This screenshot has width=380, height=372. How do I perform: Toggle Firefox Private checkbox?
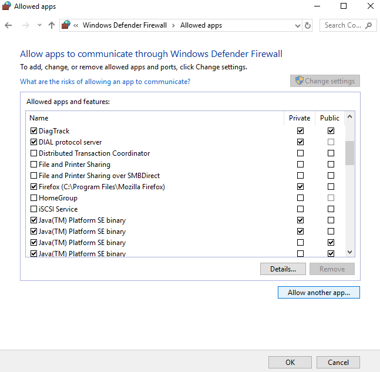click(x=300, y=186)
